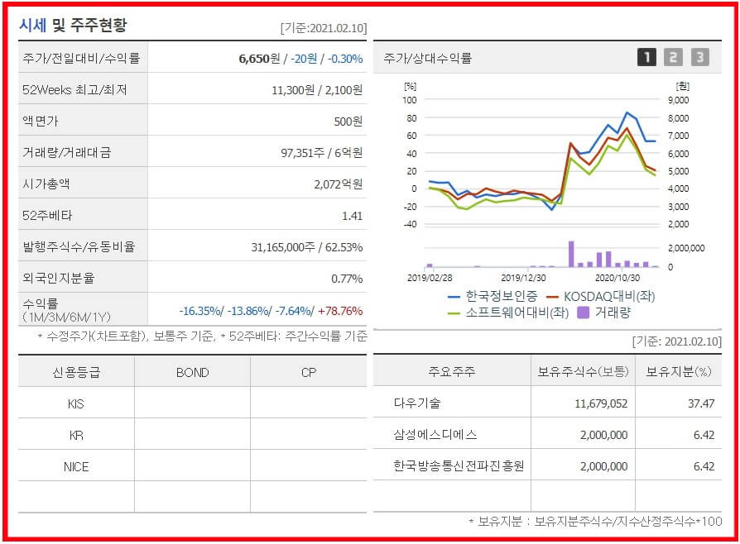Image resolution: width=740 pixels, height=544 pixels.
Task: Click the 1.41 beta value
Action: [x=352, y=216]
